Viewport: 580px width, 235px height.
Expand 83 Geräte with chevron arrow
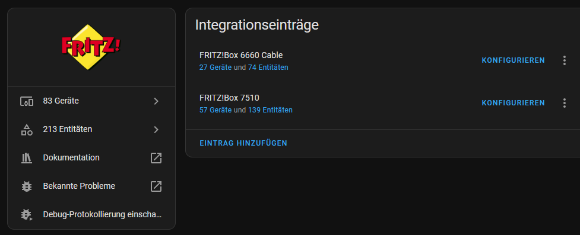point(156,101)
